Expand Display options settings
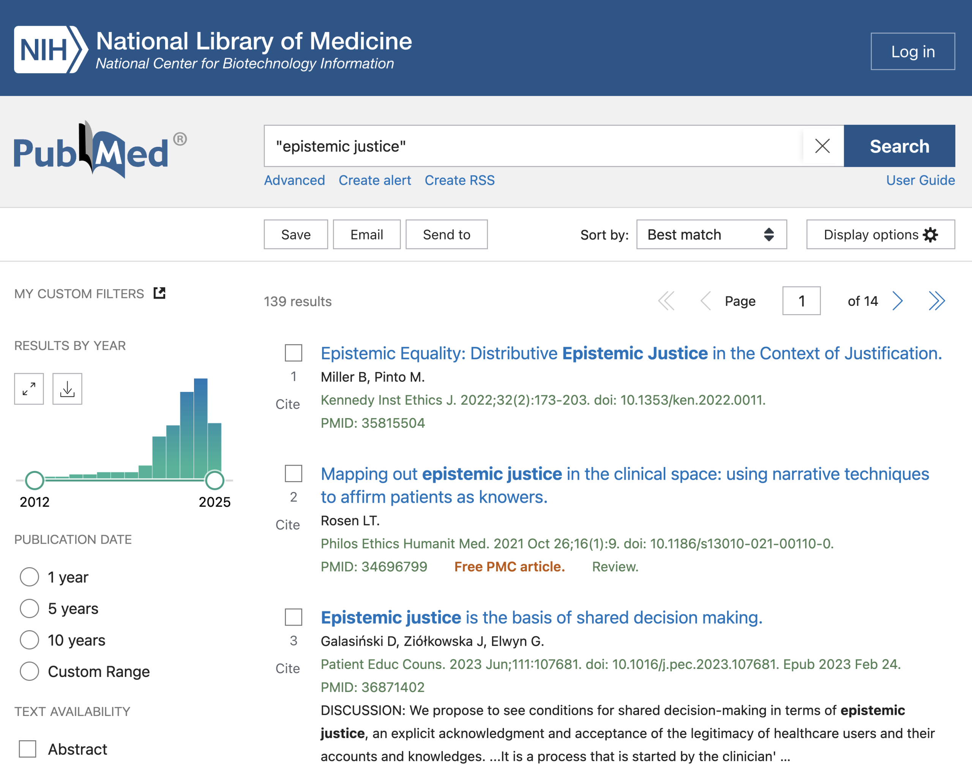The height and width of the screenshot is (771, 972). click(880, 234)
